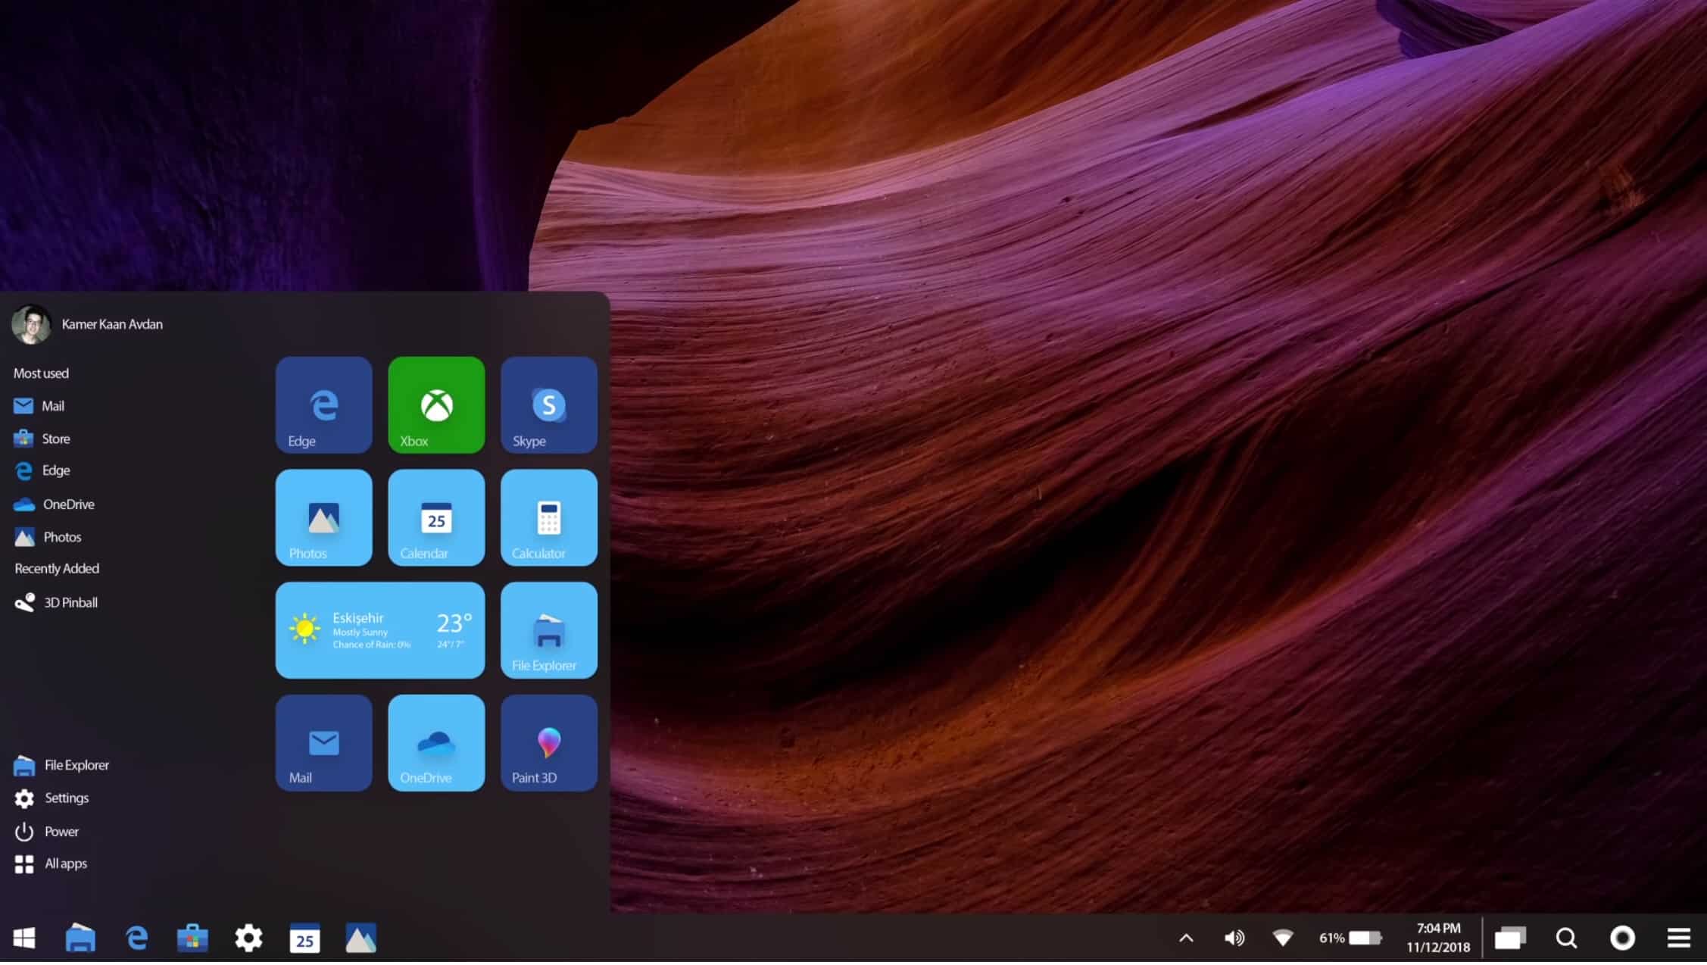Select Power option in Start menu
The height and width of the screenshot is (965, 1707).
click(x=60, y=830)
